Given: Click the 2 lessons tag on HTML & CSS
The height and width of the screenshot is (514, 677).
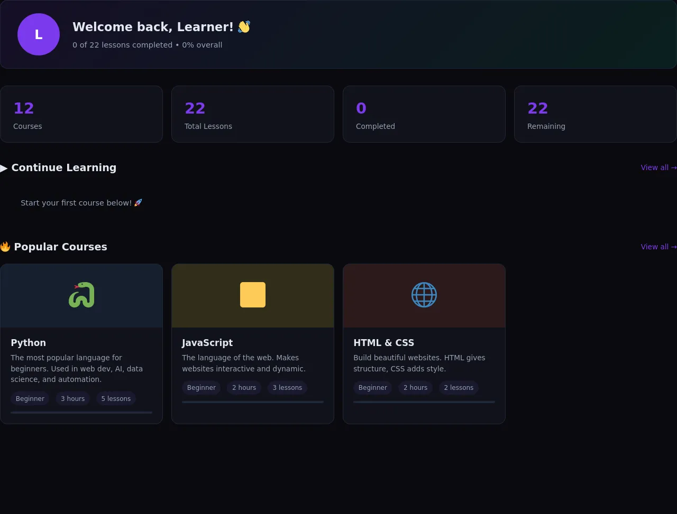Looking at the screenshot, I should [459, 388].
